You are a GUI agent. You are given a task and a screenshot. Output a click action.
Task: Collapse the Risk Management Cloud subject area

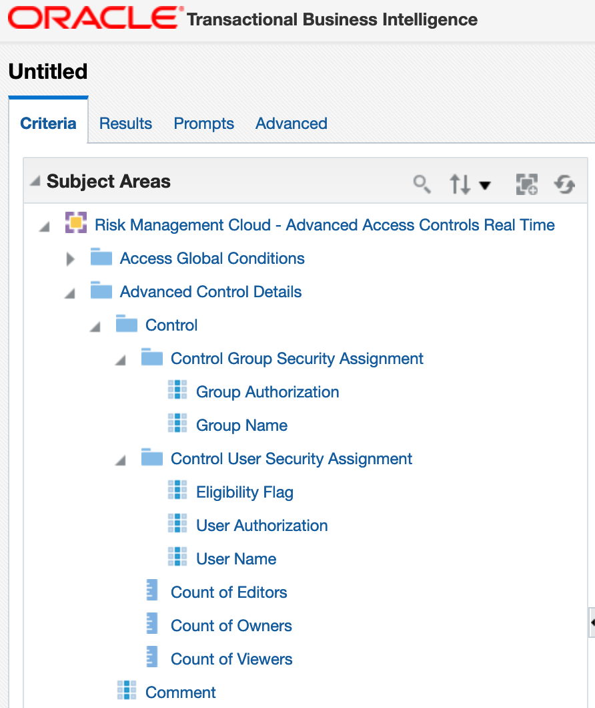[x=44, y=226]
